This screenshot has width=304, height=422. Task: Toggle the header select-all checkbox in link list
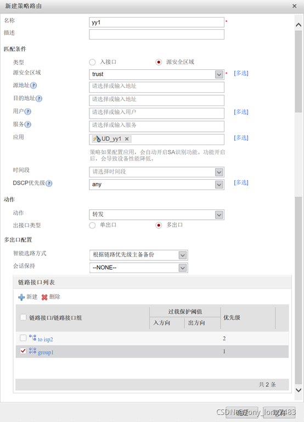[x=23, y=317]
